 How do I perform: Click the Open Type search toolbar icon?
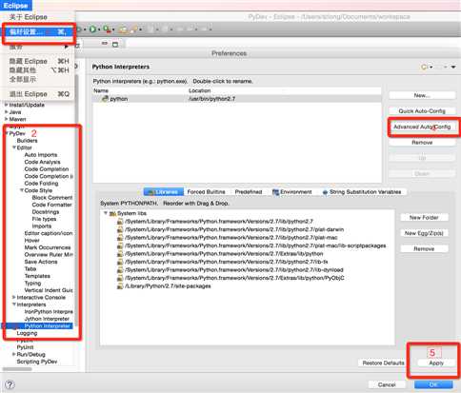134,29
